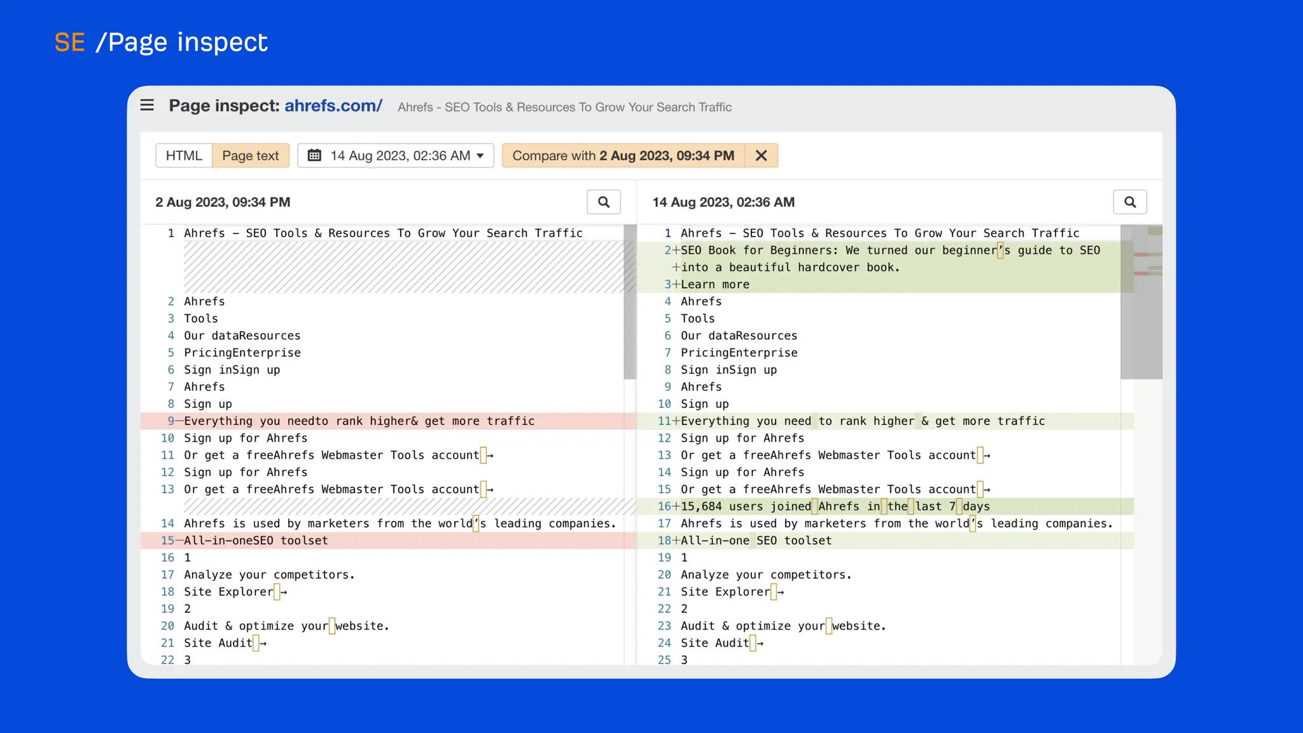The height and width of the screenshot is (733, 1303).
Task: Open the ahrefs.com/ link in header
Action: coord(333,106)
